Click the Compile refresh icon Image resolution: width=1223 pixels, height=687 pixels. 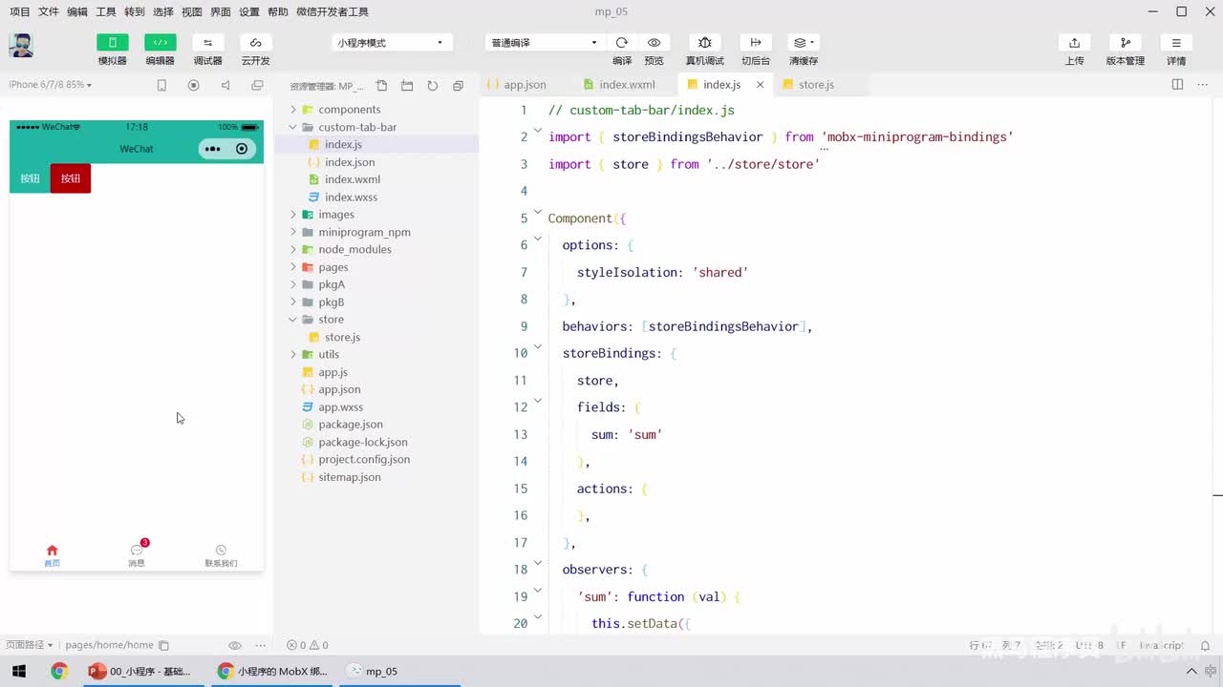622,43
